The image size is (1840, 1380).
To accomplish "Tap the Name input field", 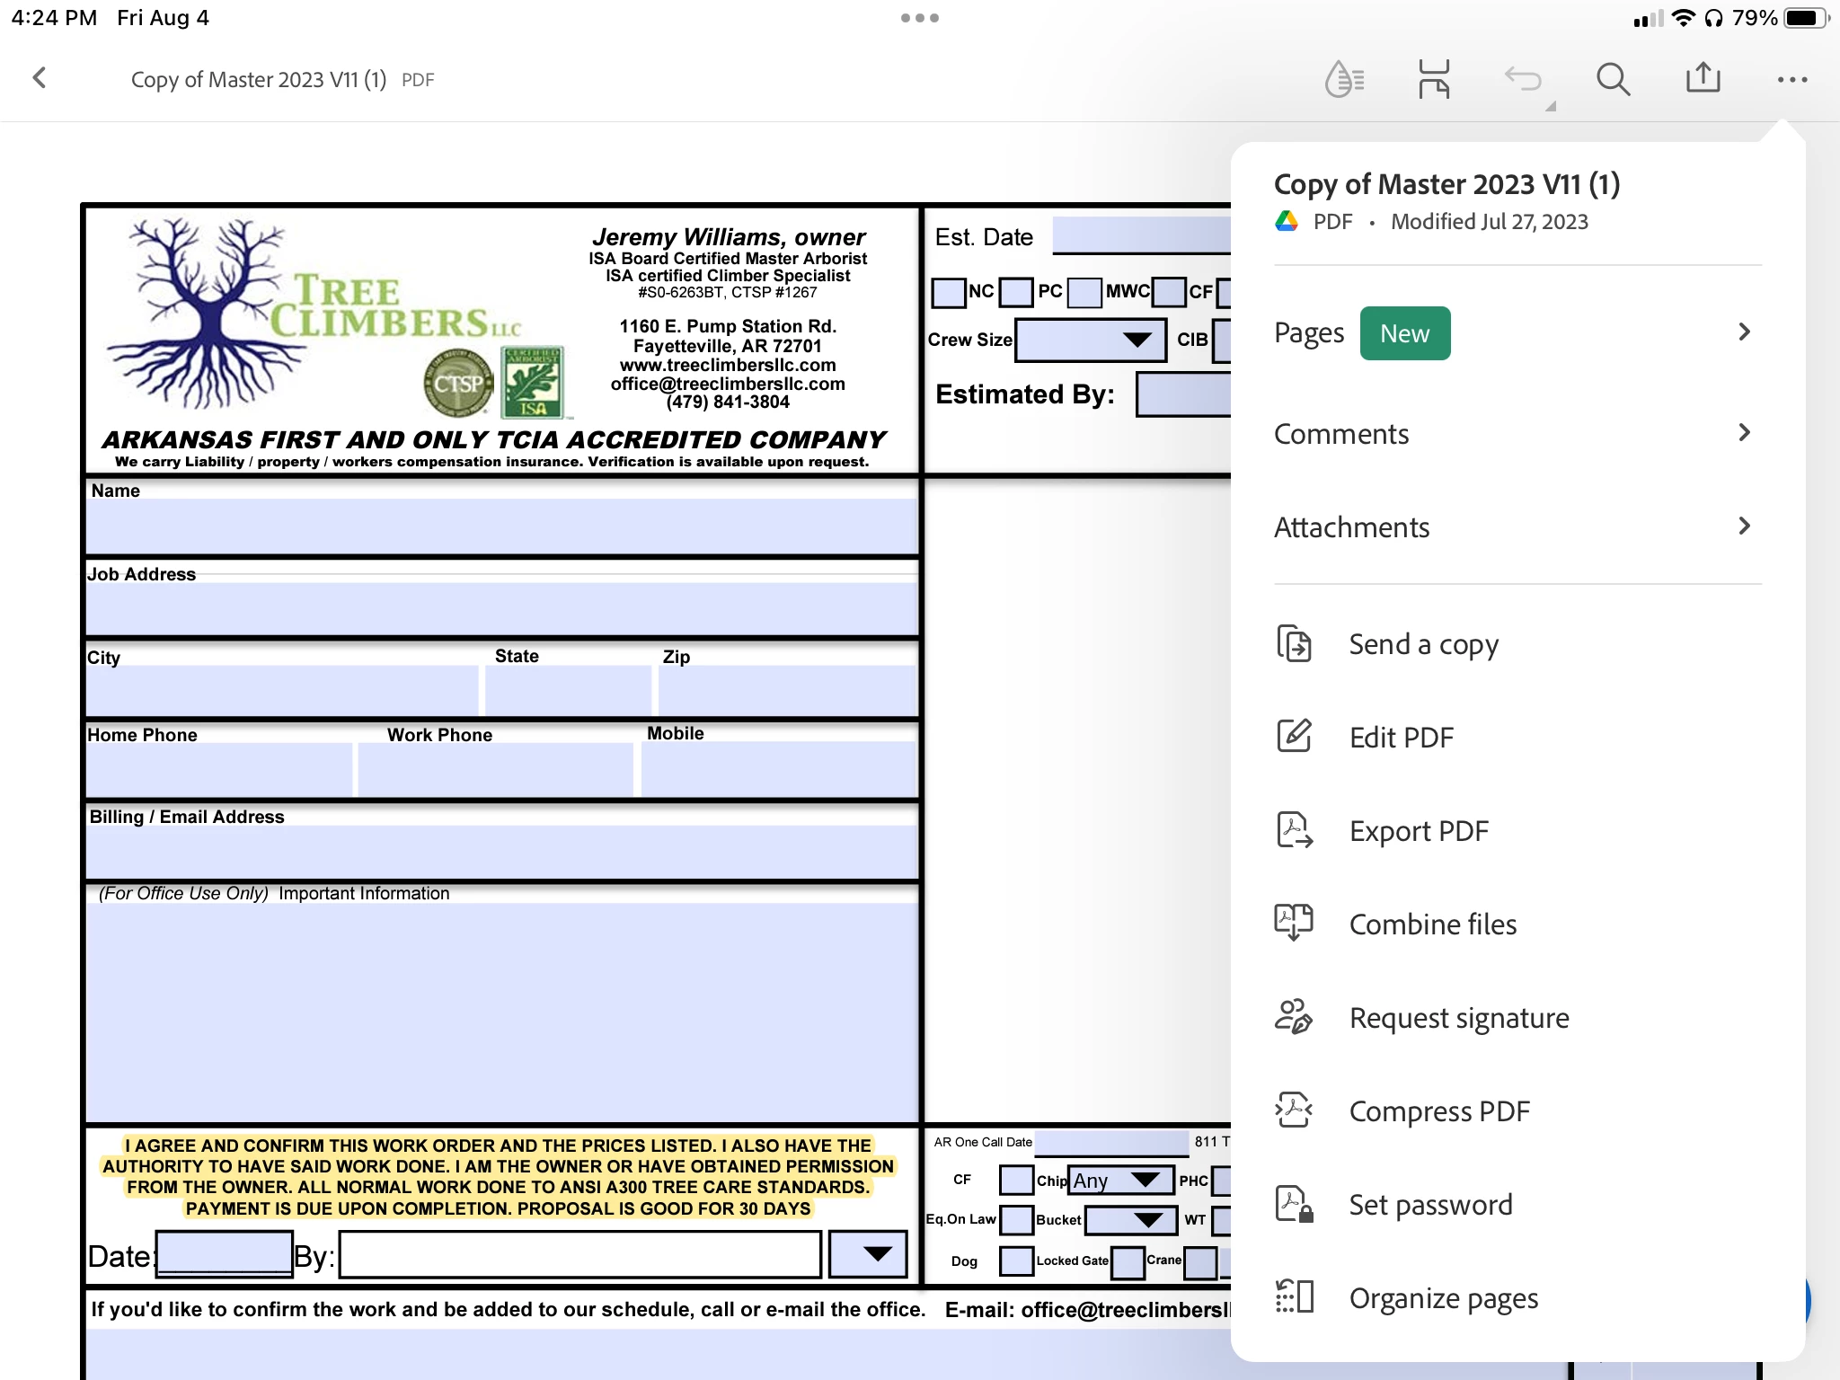I will [x=501, y=526].
